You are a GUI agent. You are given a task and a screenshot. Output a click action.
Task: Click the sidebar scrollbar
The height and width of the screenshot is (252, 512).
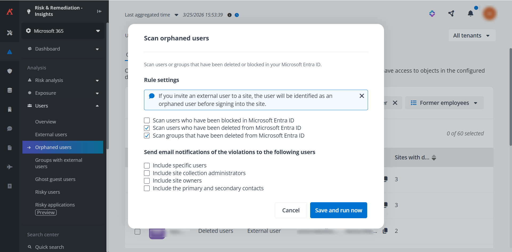click(x=107, y=86)
